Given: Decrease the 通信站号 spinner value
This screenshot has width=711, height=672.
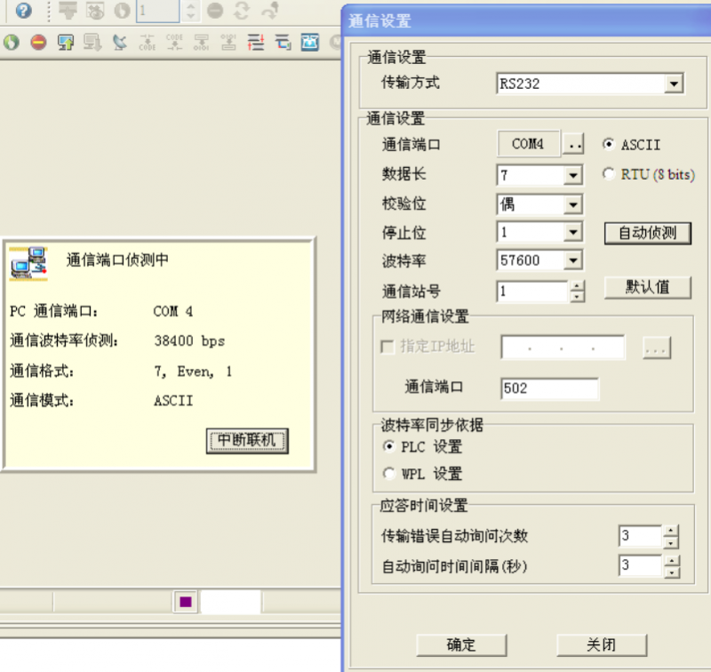Looking at the screenshot, I should pos(577,297).
